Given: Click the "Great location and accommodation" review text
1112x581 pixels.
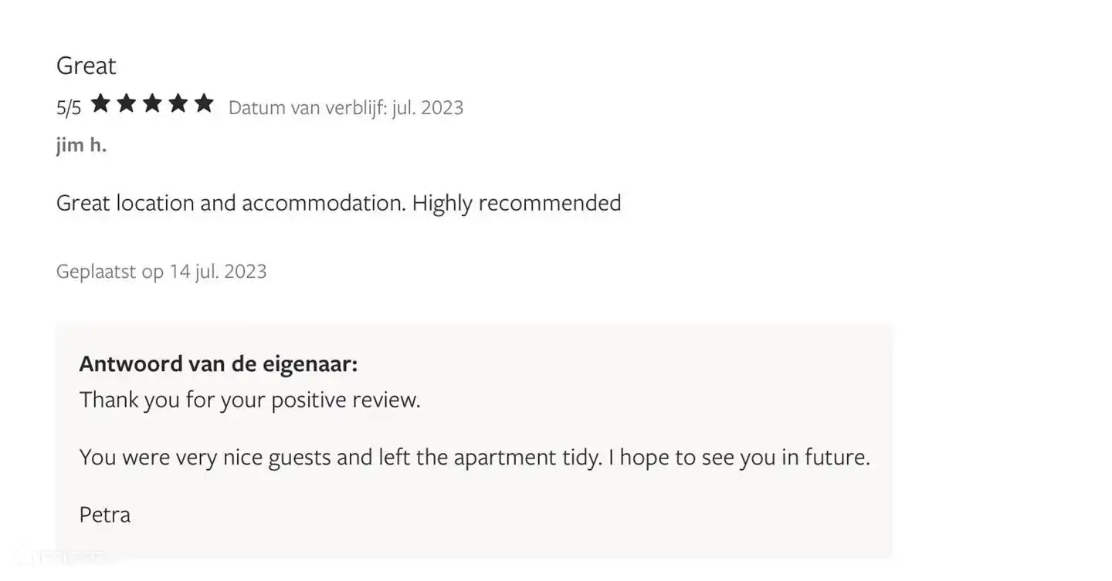Looking at the screenshot, I should [230, 203].
